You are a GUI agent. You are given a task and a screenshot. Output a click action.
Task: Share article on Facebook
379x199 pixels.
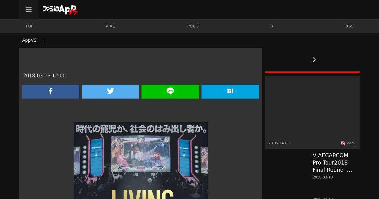click(x=51, y=92)
